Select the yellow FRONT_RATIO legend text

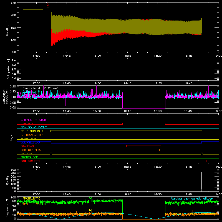coord(32,198)
